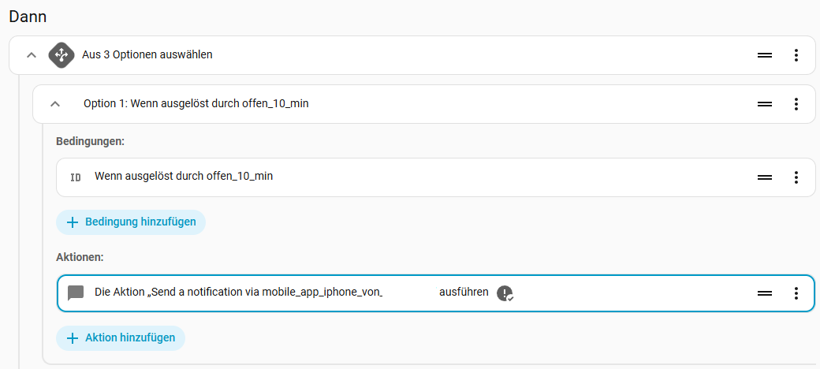Click drag handle of notification action row
820x369 pixels.
765,293
